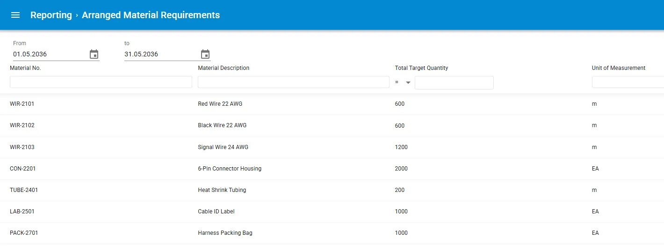
Task: Click unit EA in LAB-2501 row
Action: 595,212
